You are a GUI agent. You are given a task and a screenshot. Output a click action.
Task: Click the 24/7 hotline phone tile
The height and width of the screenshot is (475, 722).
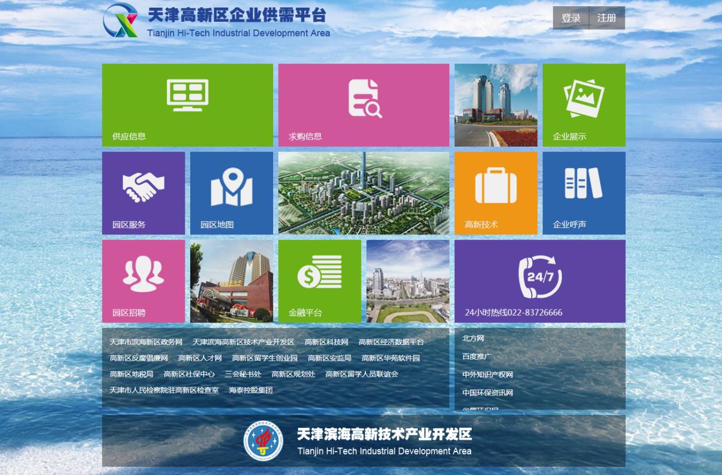tap(540, 281)
